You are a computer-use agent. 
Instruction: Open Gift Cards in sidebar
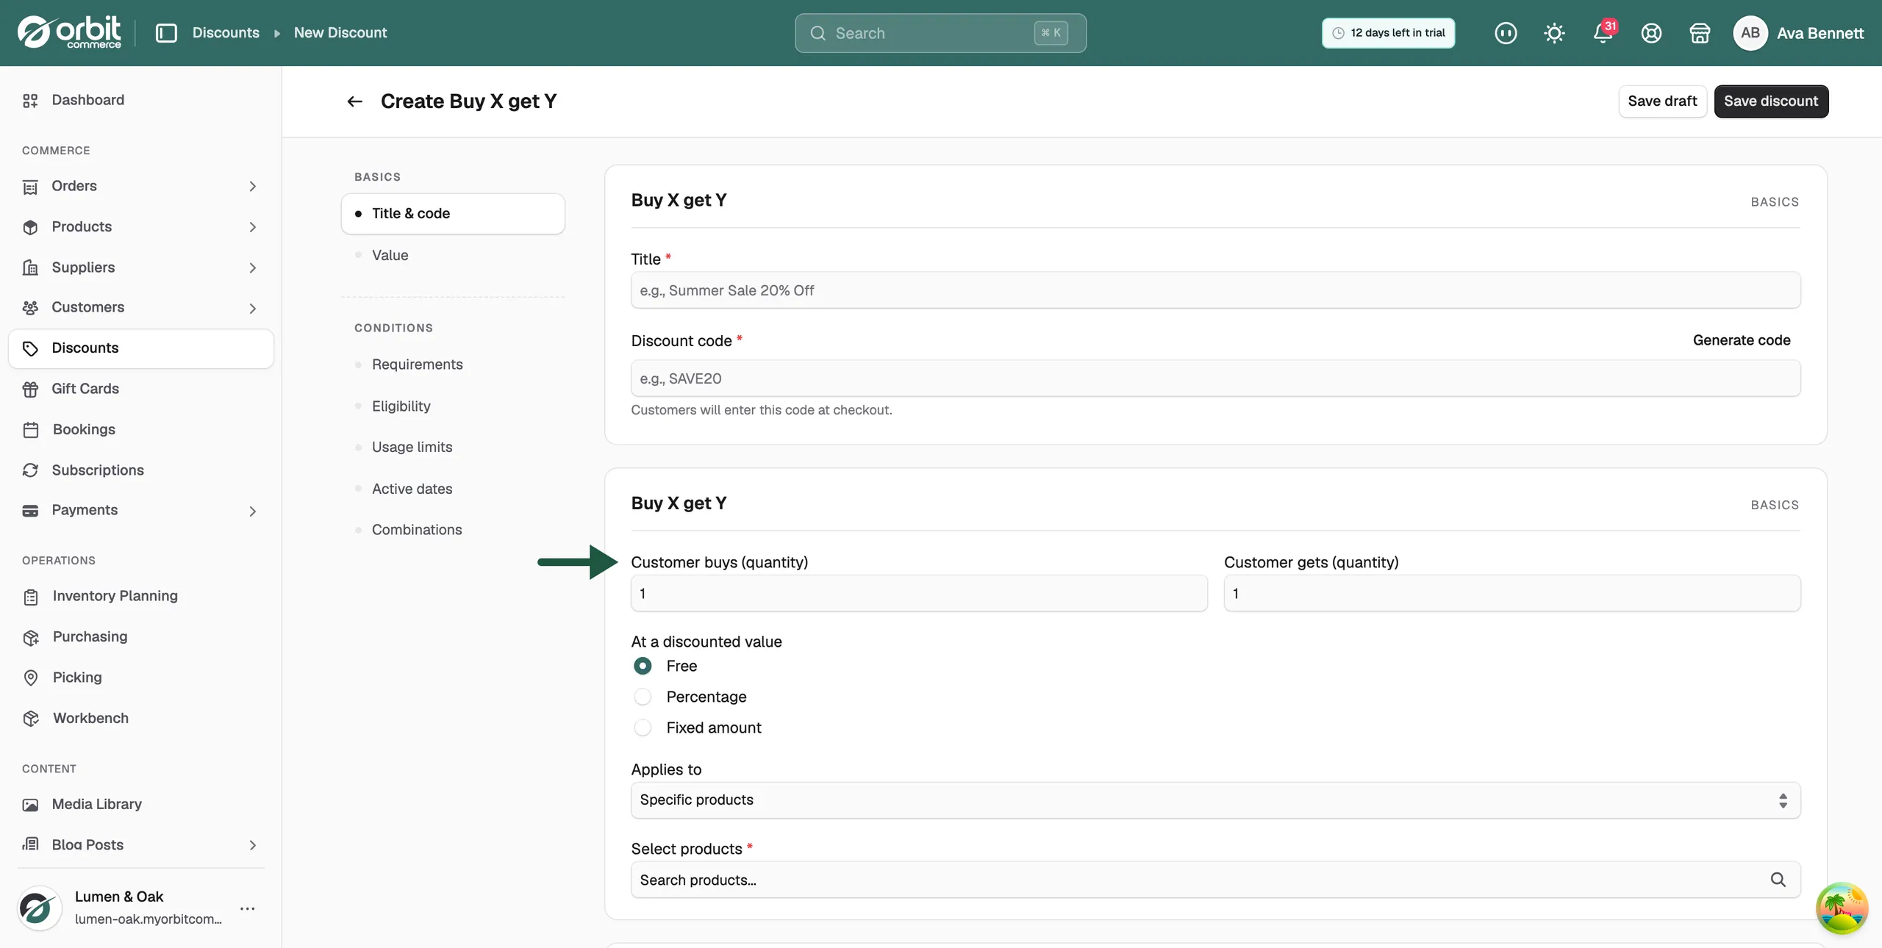click(141, 389)
